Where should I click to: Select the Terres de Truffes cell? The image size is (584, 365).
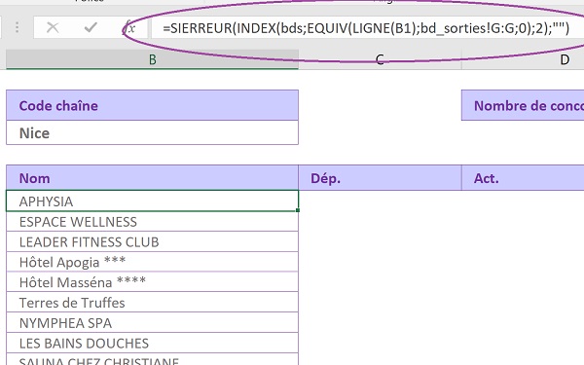(x=153, y=303)
